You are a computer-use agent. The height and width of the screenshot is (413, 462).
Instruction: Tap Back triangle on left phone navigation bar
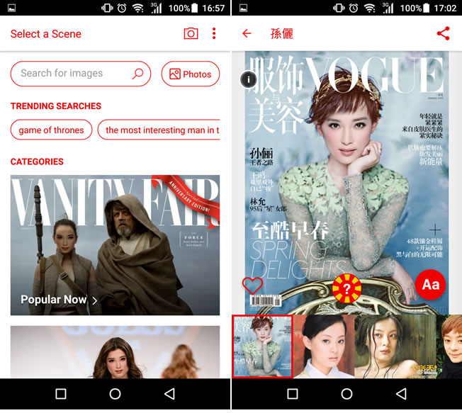tap(170, 394)
